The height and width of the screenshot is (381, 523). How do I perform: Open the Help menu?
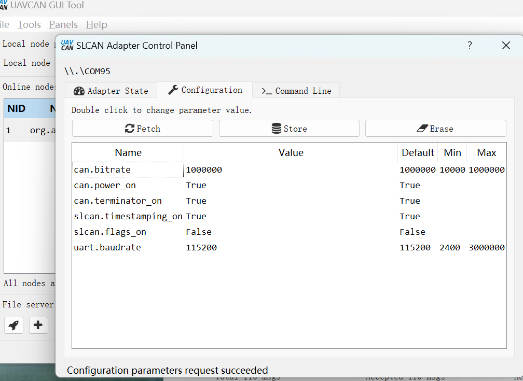[x=97, y=25]
